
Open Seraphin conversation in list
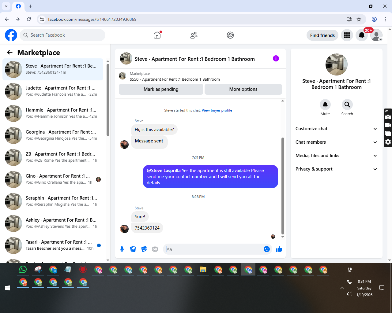[53, 201]
